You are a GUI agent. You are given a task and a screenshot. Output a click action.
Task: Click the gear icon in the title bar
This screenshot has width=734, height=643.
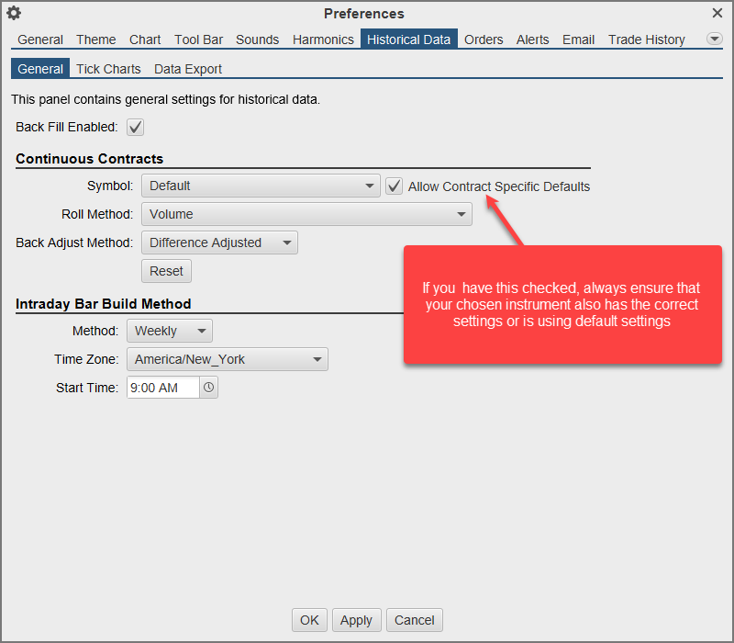(13, 14)
